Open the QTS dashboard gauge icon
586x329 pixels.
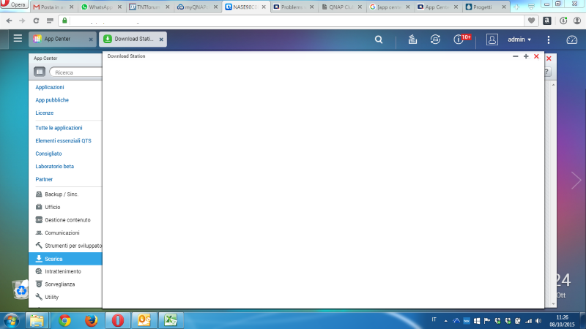(x=572, y=39)
